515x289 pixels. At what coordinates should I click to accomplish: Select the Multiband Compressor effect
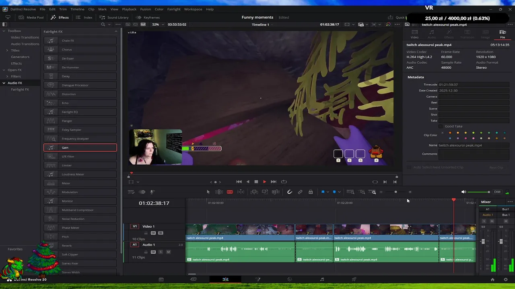click(x=80, y=210)
